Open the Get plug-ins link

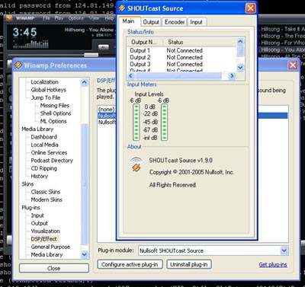click(x=273, y=265)
